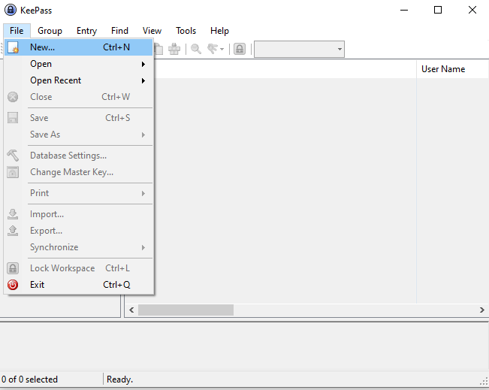Viewport: 489px width, 390px height.
Task: Click the Export upload-arrow icon
Action: click(x=13, y=231)
